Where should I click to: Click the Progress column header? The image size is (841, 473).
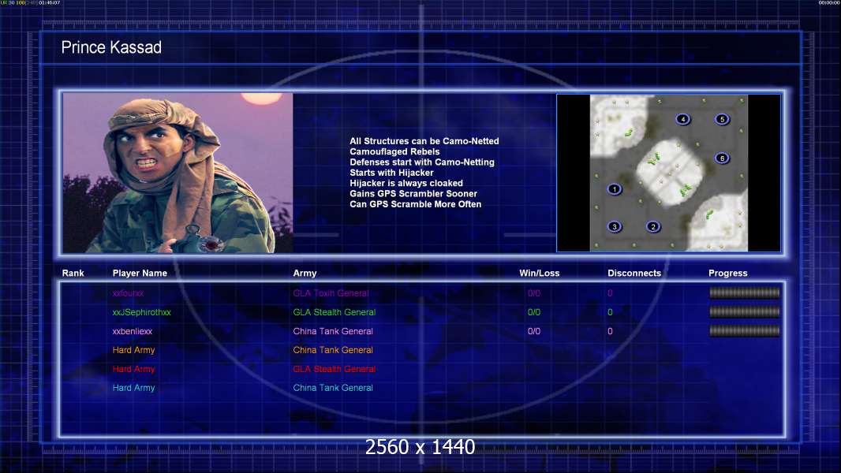point(728,274)
